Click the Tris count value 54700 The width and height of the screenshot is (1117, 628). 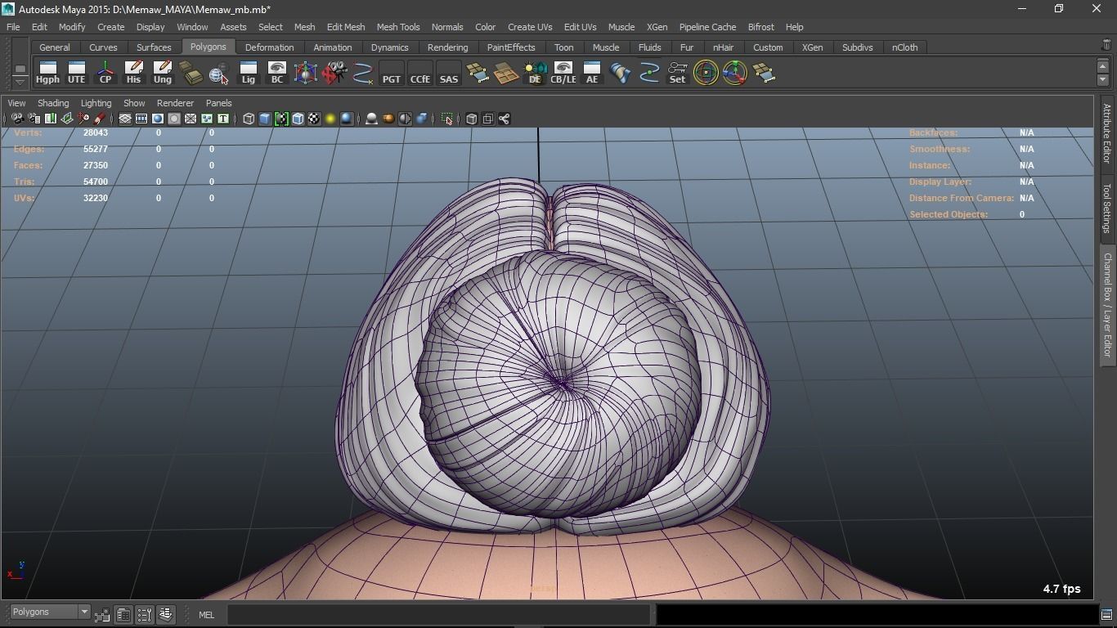(x=96, y=182)
